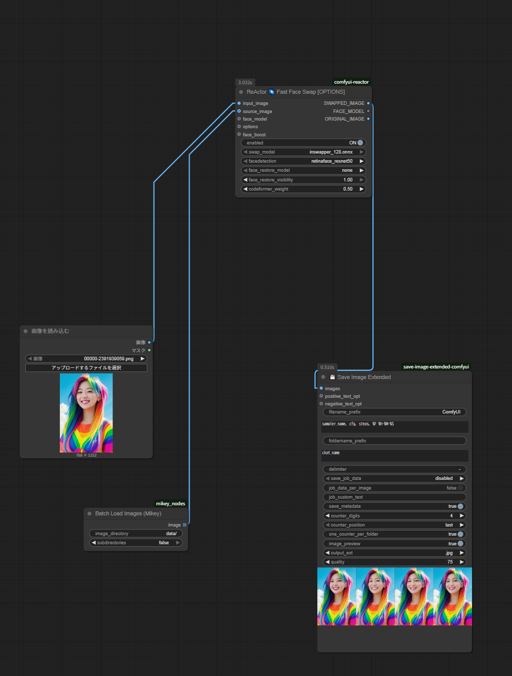Image resolution: width=512 pixels, height=676 pixels.
Task: Next face_restore_model arrow
Action: (x=361, y=170)
